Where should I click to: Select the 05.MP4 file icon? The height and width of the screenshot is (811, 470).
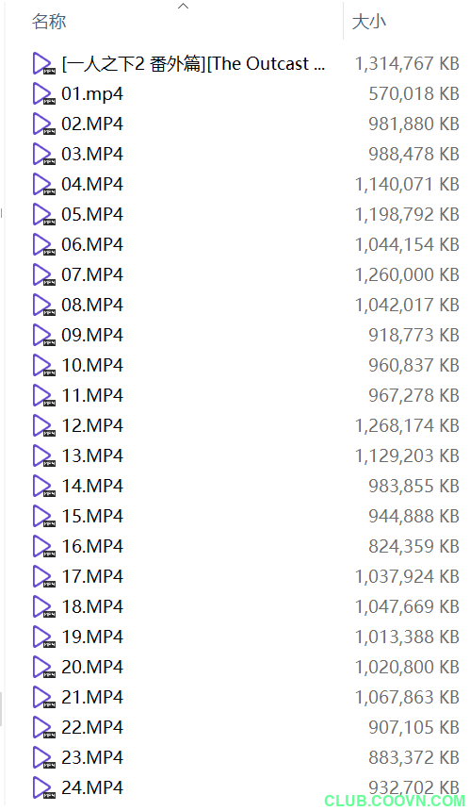point(43,215)
